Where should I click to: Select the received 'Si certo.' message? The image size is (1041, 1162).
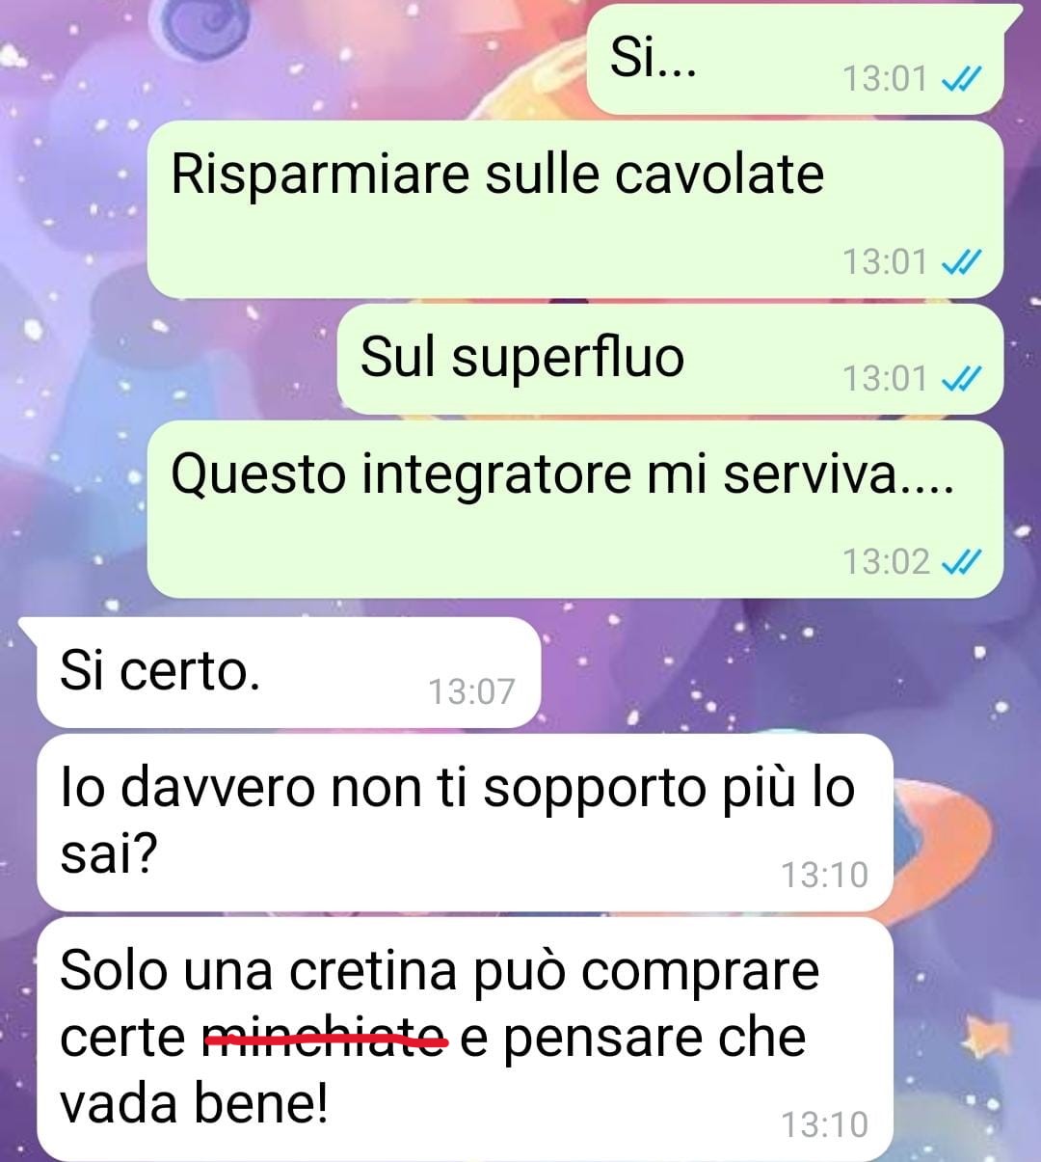288,672
